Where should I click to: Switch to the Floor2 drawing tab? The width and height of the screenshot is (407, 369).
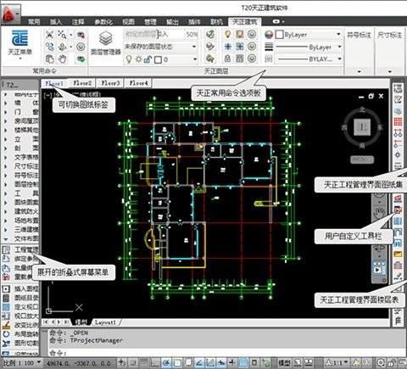tap(82, 83)
